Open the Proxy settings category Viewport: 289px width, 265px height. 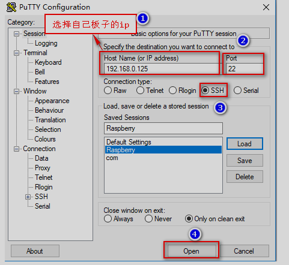tap(43, 168)
